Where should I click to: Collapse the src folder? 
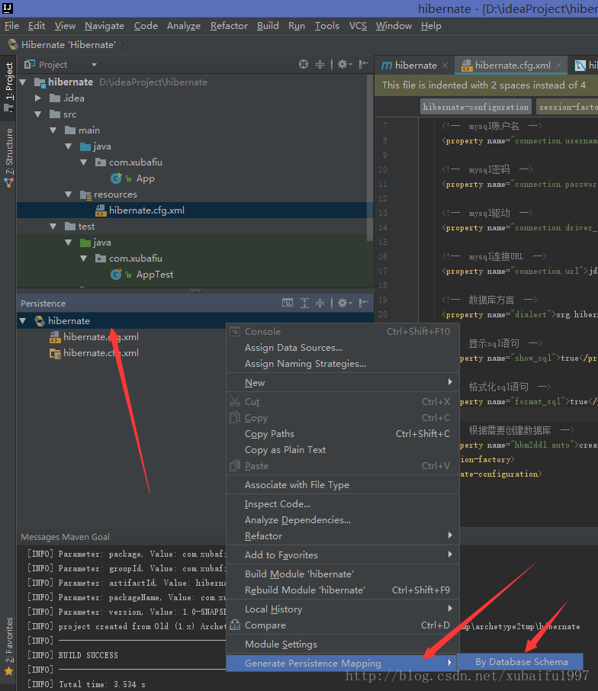click(38, 114)
